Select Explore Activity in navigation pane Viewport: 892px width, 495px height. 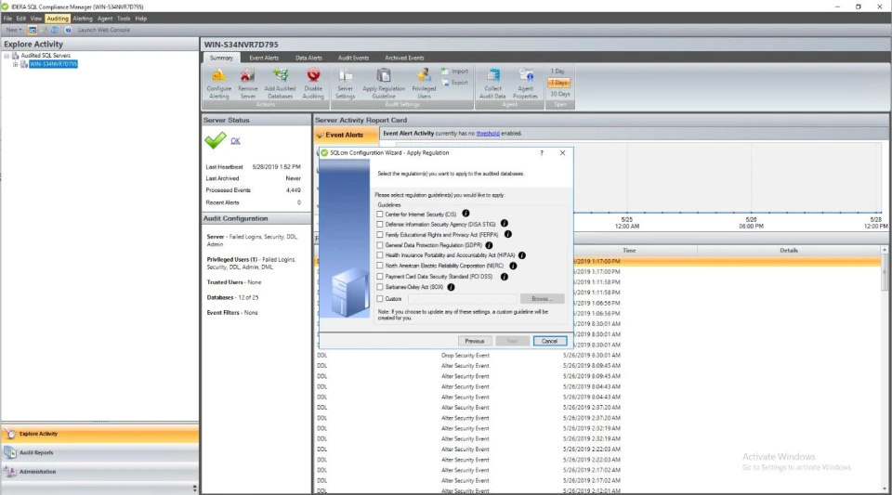point(100,434)
